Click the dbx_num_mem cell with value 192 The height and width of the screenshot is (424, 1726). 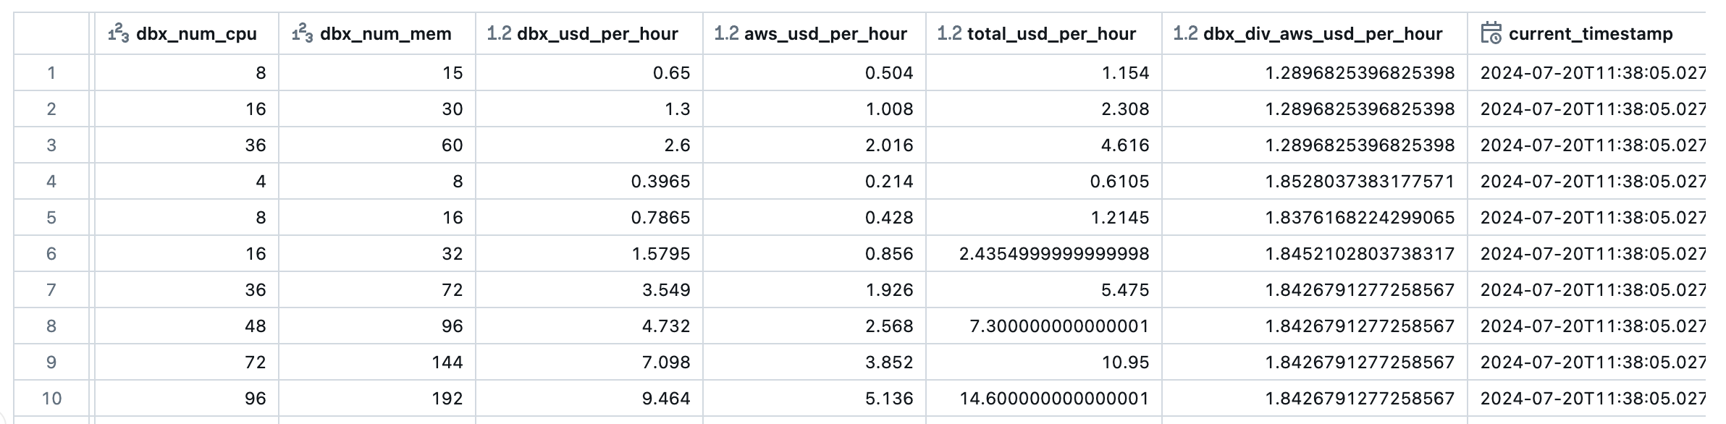click(x=377, y=398)
